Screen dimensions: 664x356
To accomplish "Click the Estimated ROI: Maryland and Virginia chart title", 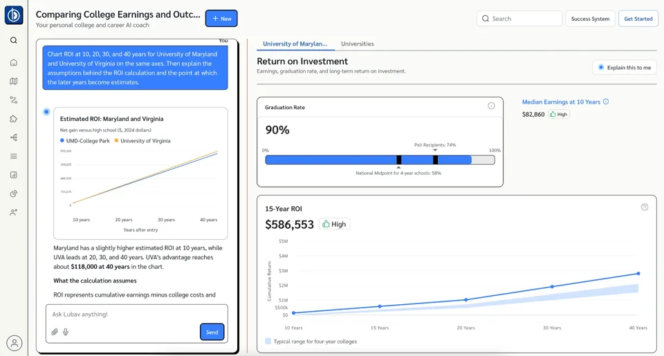I will (112, 119).
